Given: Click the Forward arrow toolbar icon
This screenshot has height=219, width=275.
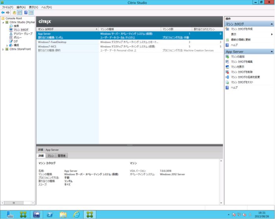Looking at the screenshot, I should [x=8, y=13].
